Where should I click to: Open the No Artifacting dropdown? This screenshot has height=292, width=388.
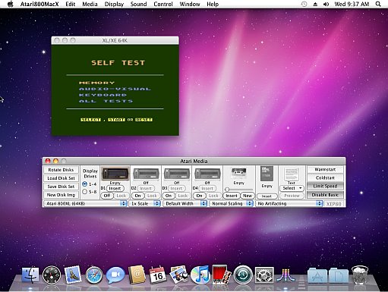tap(289, 203)
